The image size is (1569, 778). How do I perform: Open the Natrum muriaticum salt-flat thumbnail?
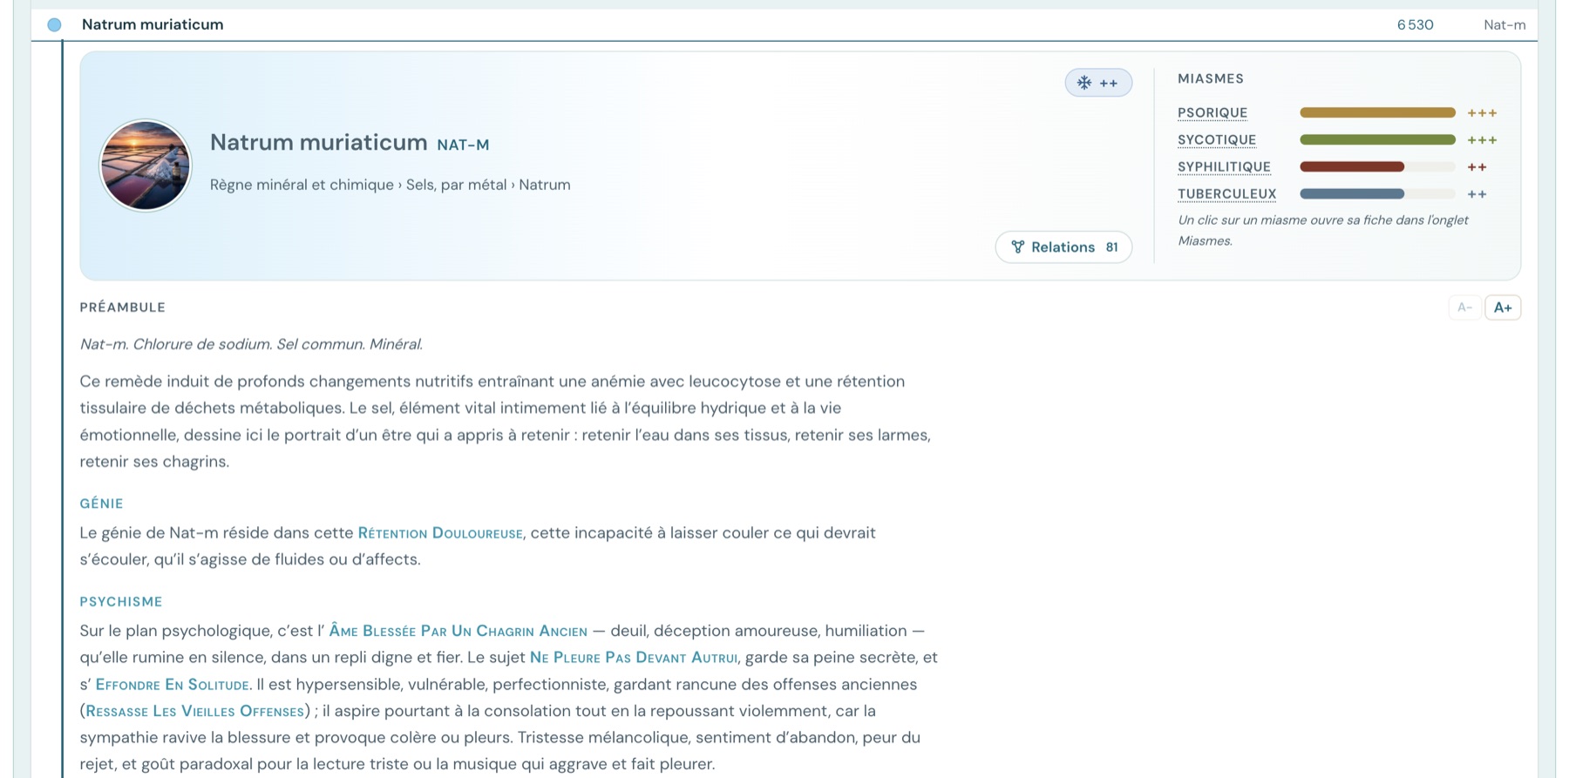tap(146, 166)
